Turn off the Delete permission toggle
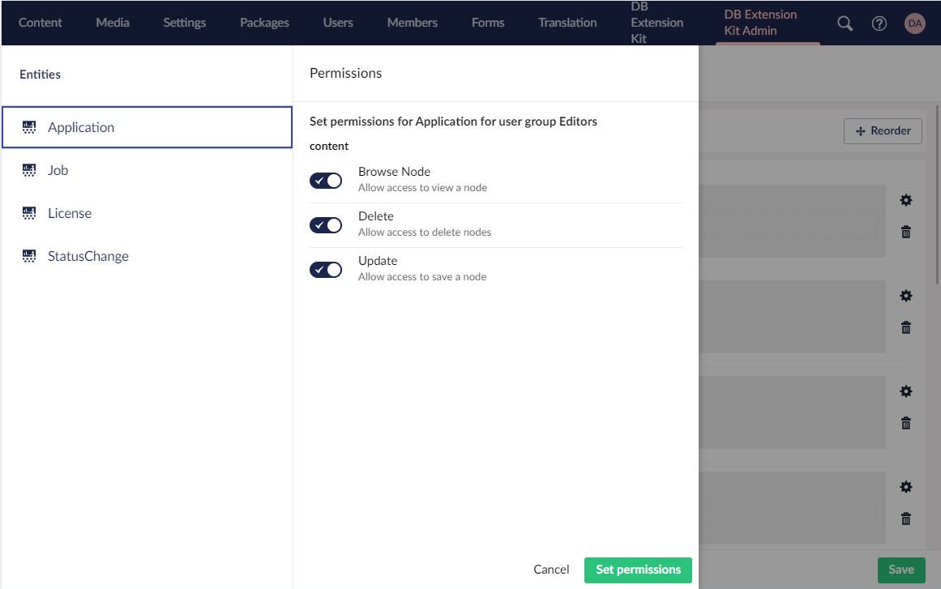 coord(326,224)
